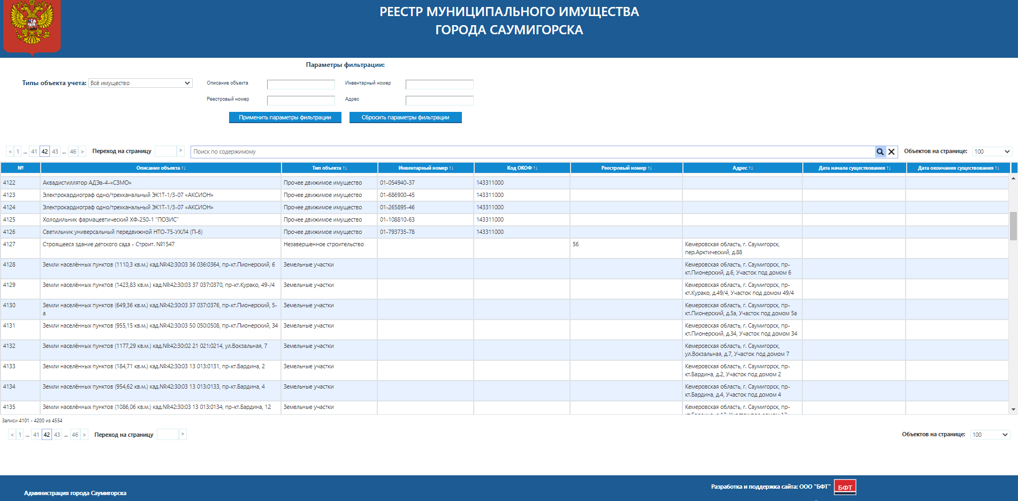This screenshot has width=1018, height=501.
Task: Go to previous page arrow in bottom pager
Action: (12, 435)
